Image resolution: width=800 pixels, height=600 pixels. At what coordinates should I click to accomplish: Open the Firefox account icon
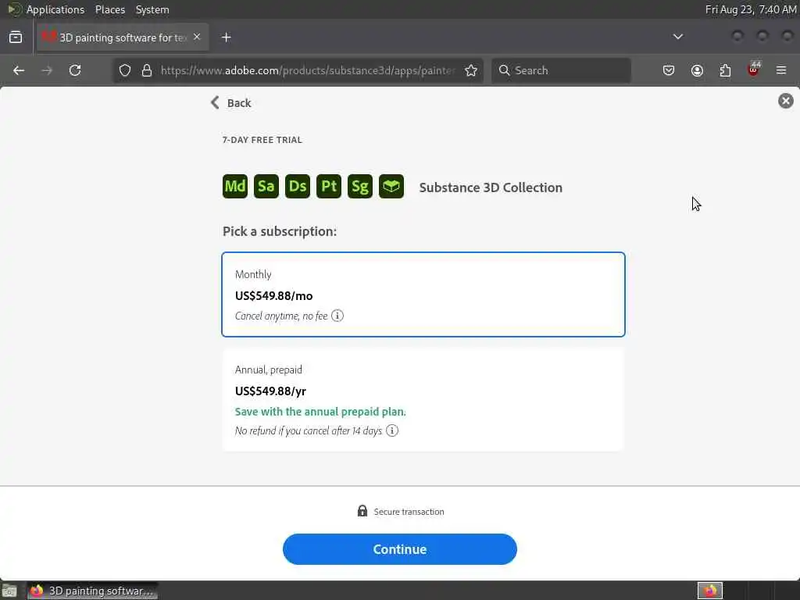point(697,70)
